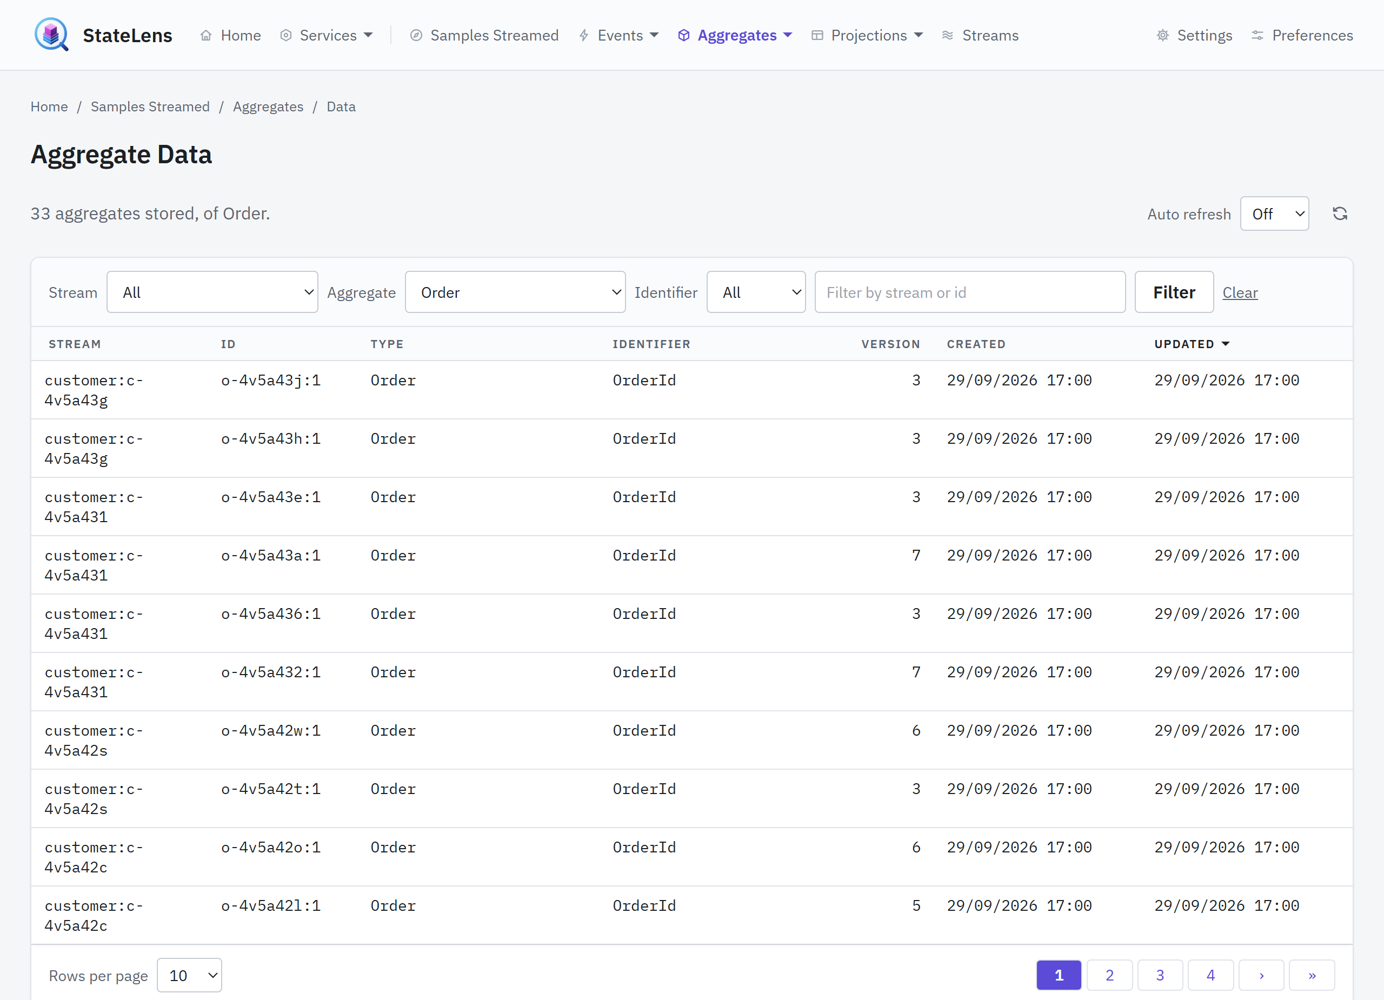Viewport: 1384px width, 1000px height.
Task: Click ID o-4v5a42w:1 in the table
Action: (x=271, y=730)
